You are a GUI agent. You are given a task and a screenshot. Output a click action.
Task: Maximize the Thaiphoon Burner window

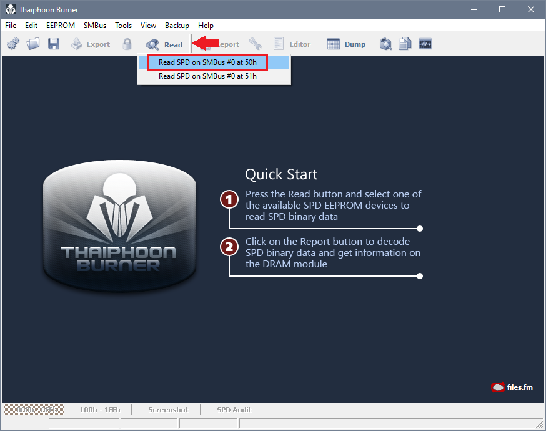[502, 9]
